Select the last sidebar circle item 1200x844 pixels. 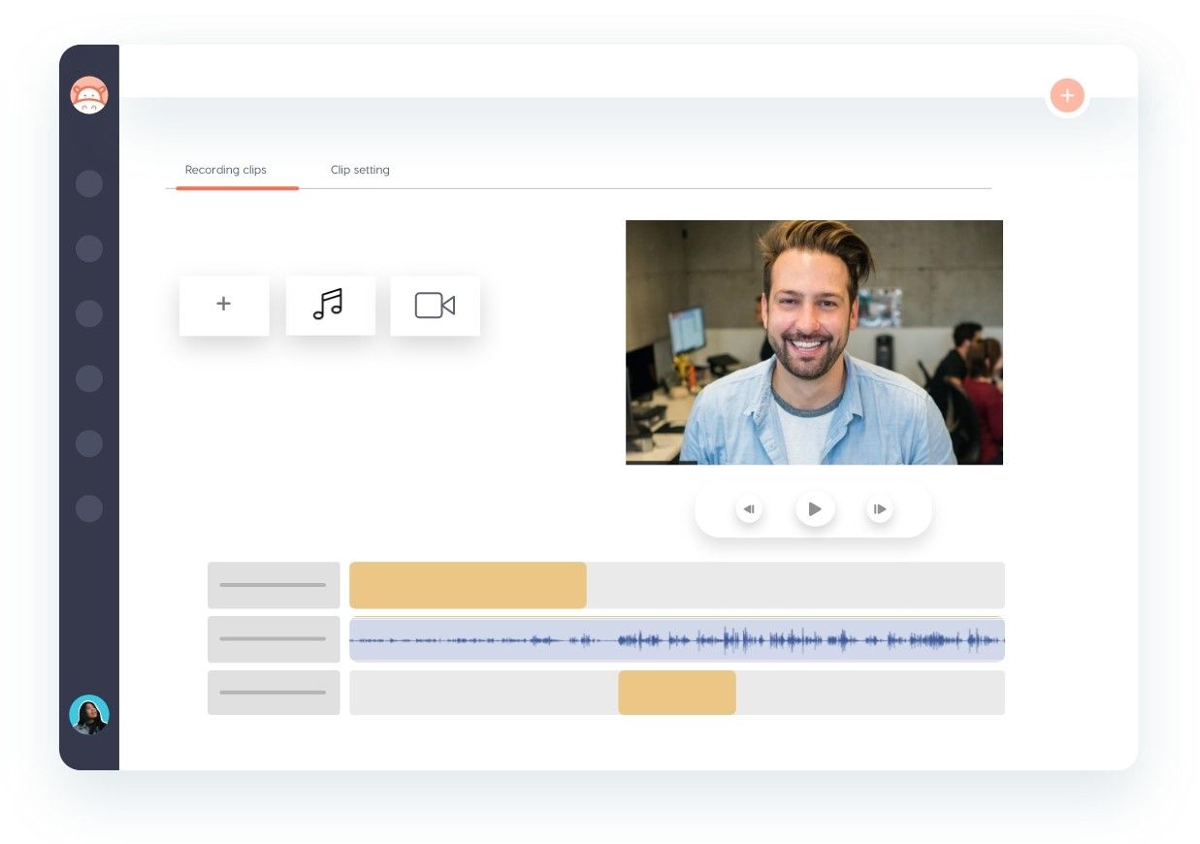89,509
